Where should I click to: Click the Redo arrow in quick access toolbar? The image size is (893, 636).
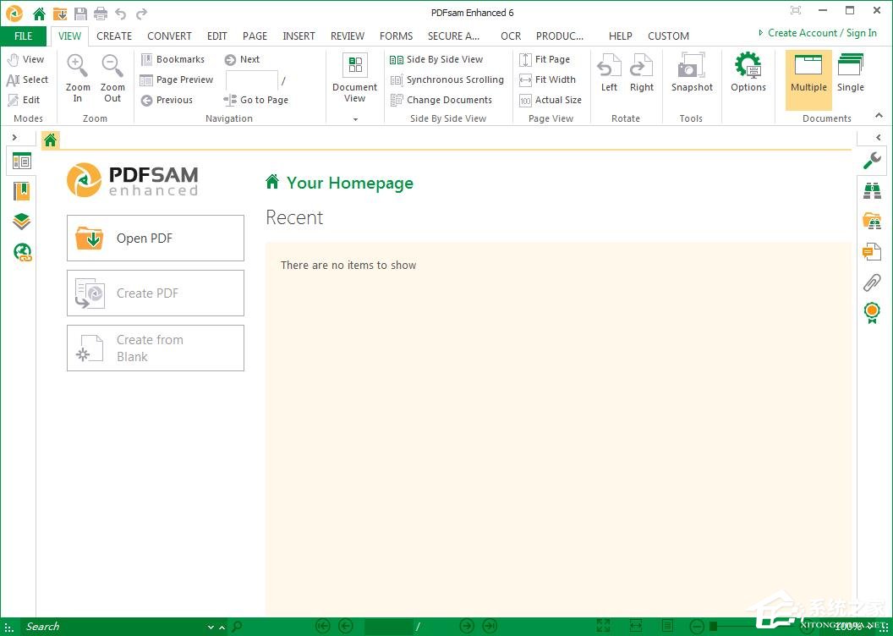tap(141, 13)
